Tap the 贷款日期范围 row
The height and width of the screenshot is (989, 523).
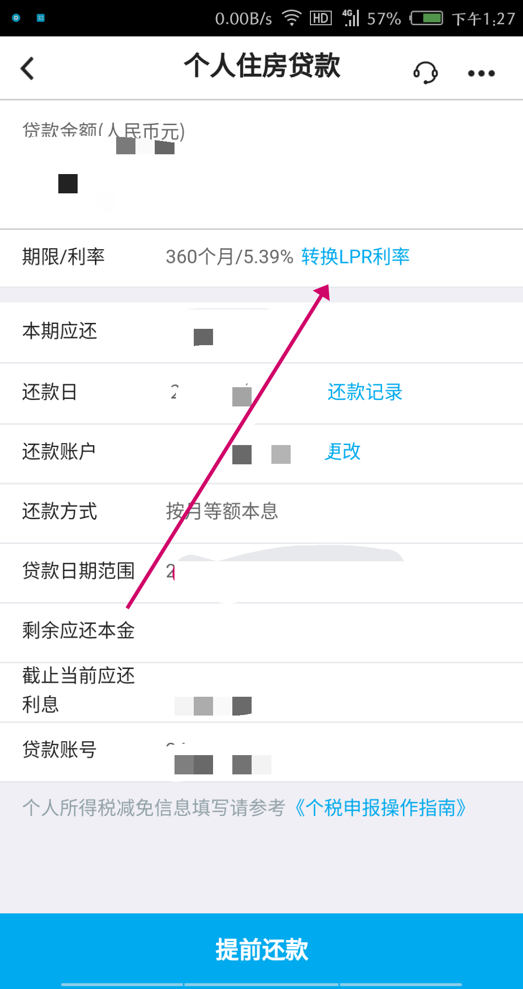tap(261, 573)
